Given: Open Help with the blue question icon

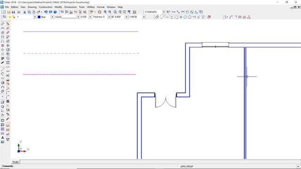Looking at the screenshot, I should (x=55, y=12).
